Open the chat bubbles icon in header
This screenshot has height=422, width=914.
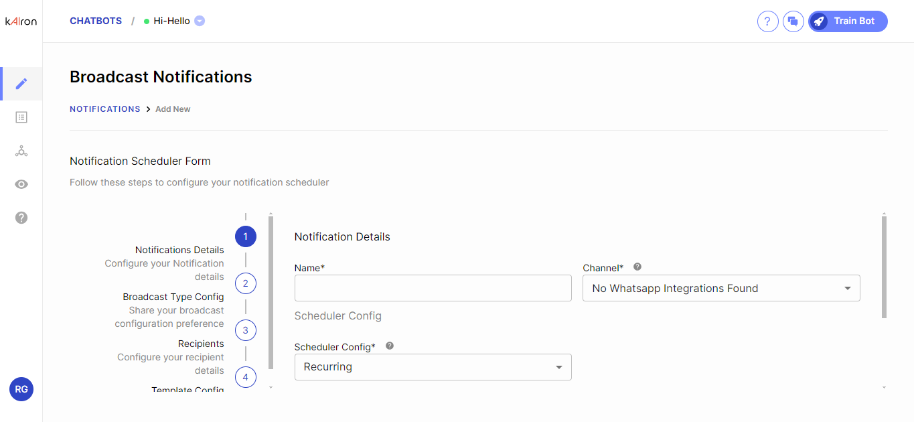click(793, 21)
